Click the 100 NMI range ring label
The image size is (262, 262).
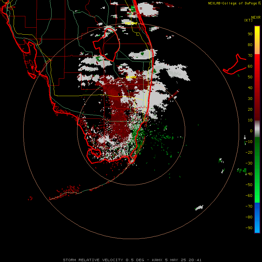131,23
